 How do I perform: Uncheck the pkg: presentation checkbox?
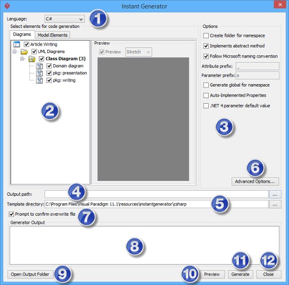(x=49, y=73)
